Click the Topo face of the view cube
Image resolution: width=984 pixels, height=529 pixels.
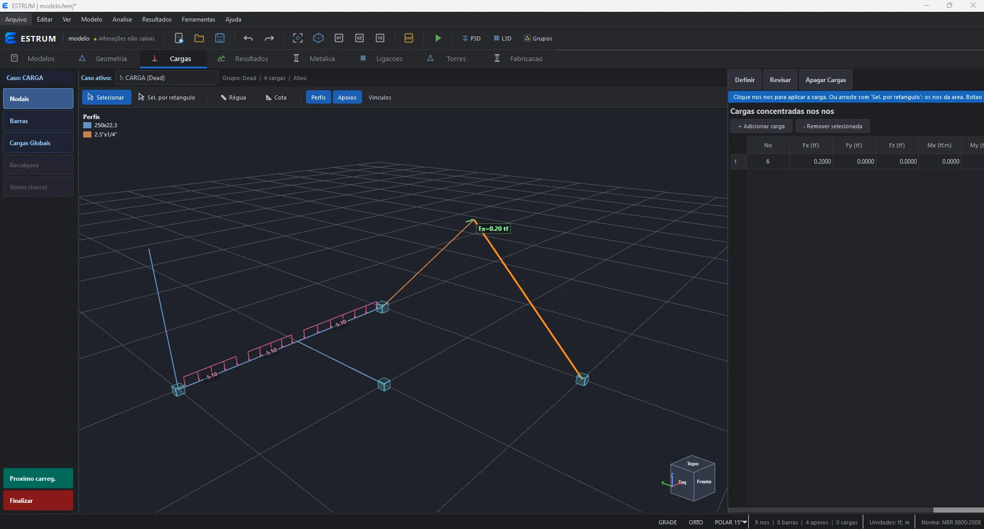click(x=693, y=463)
